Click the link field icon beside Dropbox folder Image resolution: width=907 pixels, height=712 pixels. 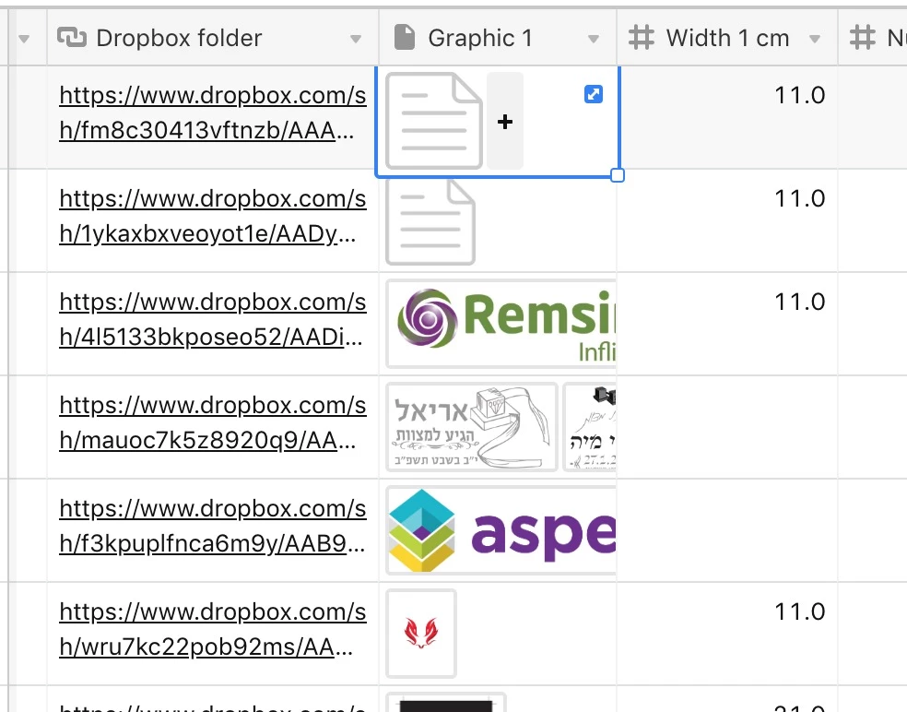[72, 38]
